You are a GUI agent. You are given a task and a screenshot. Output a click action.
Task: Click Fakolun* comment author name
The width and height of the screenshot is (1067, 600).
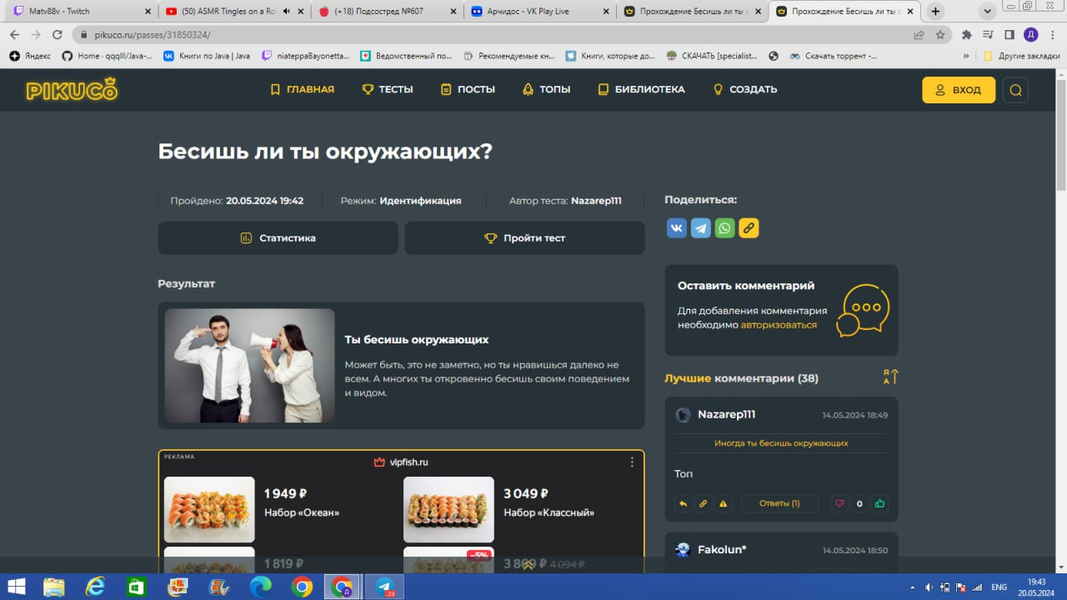[722, 549]
